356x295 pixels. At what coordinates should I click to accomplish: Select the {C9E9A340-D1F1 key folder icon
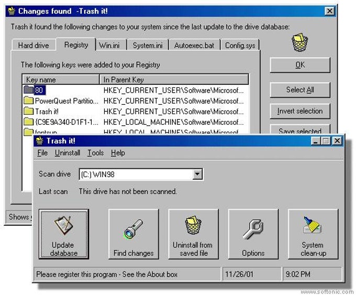coord(28,122)
